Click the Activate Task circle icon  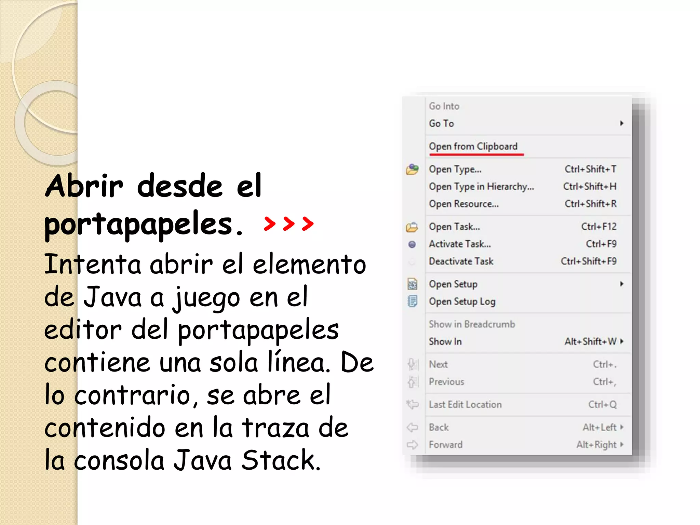point(412,244)
